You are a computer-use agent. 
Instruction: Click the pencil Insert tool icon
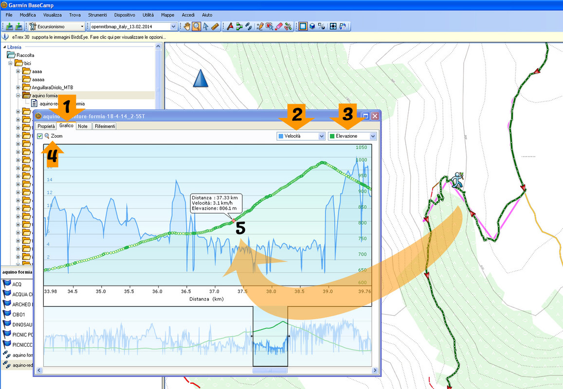pyautogui.click(x=260, y=26)
